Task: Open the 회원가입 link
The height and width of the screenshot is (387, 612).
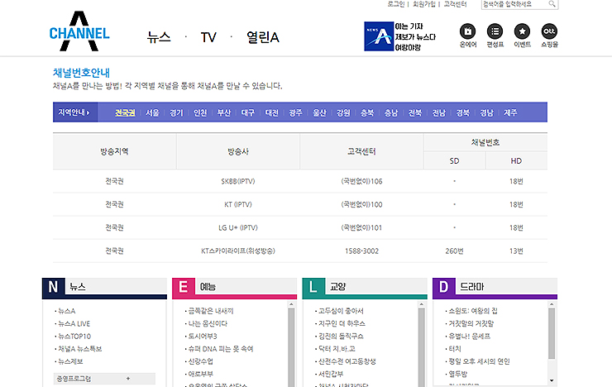Action: 424,4
